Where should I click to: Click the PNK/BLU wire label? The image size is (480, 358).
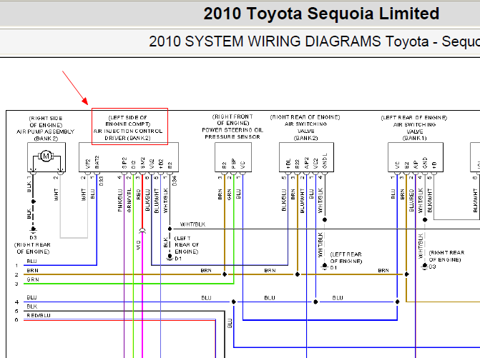click(x=120, y=200)
